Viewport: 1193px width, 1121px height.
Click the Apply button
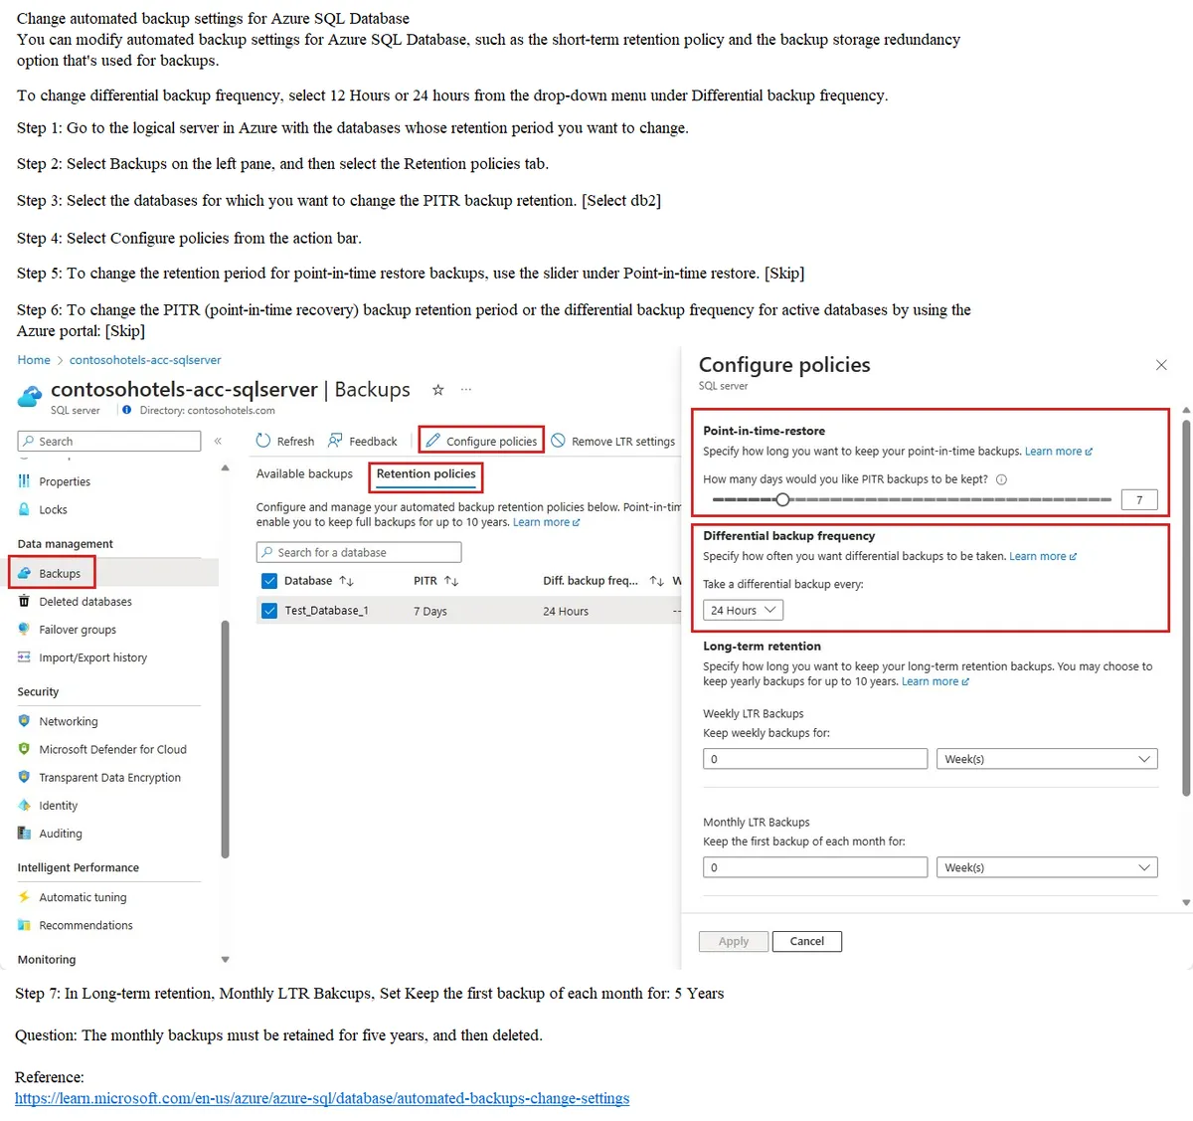pos(734,941)
